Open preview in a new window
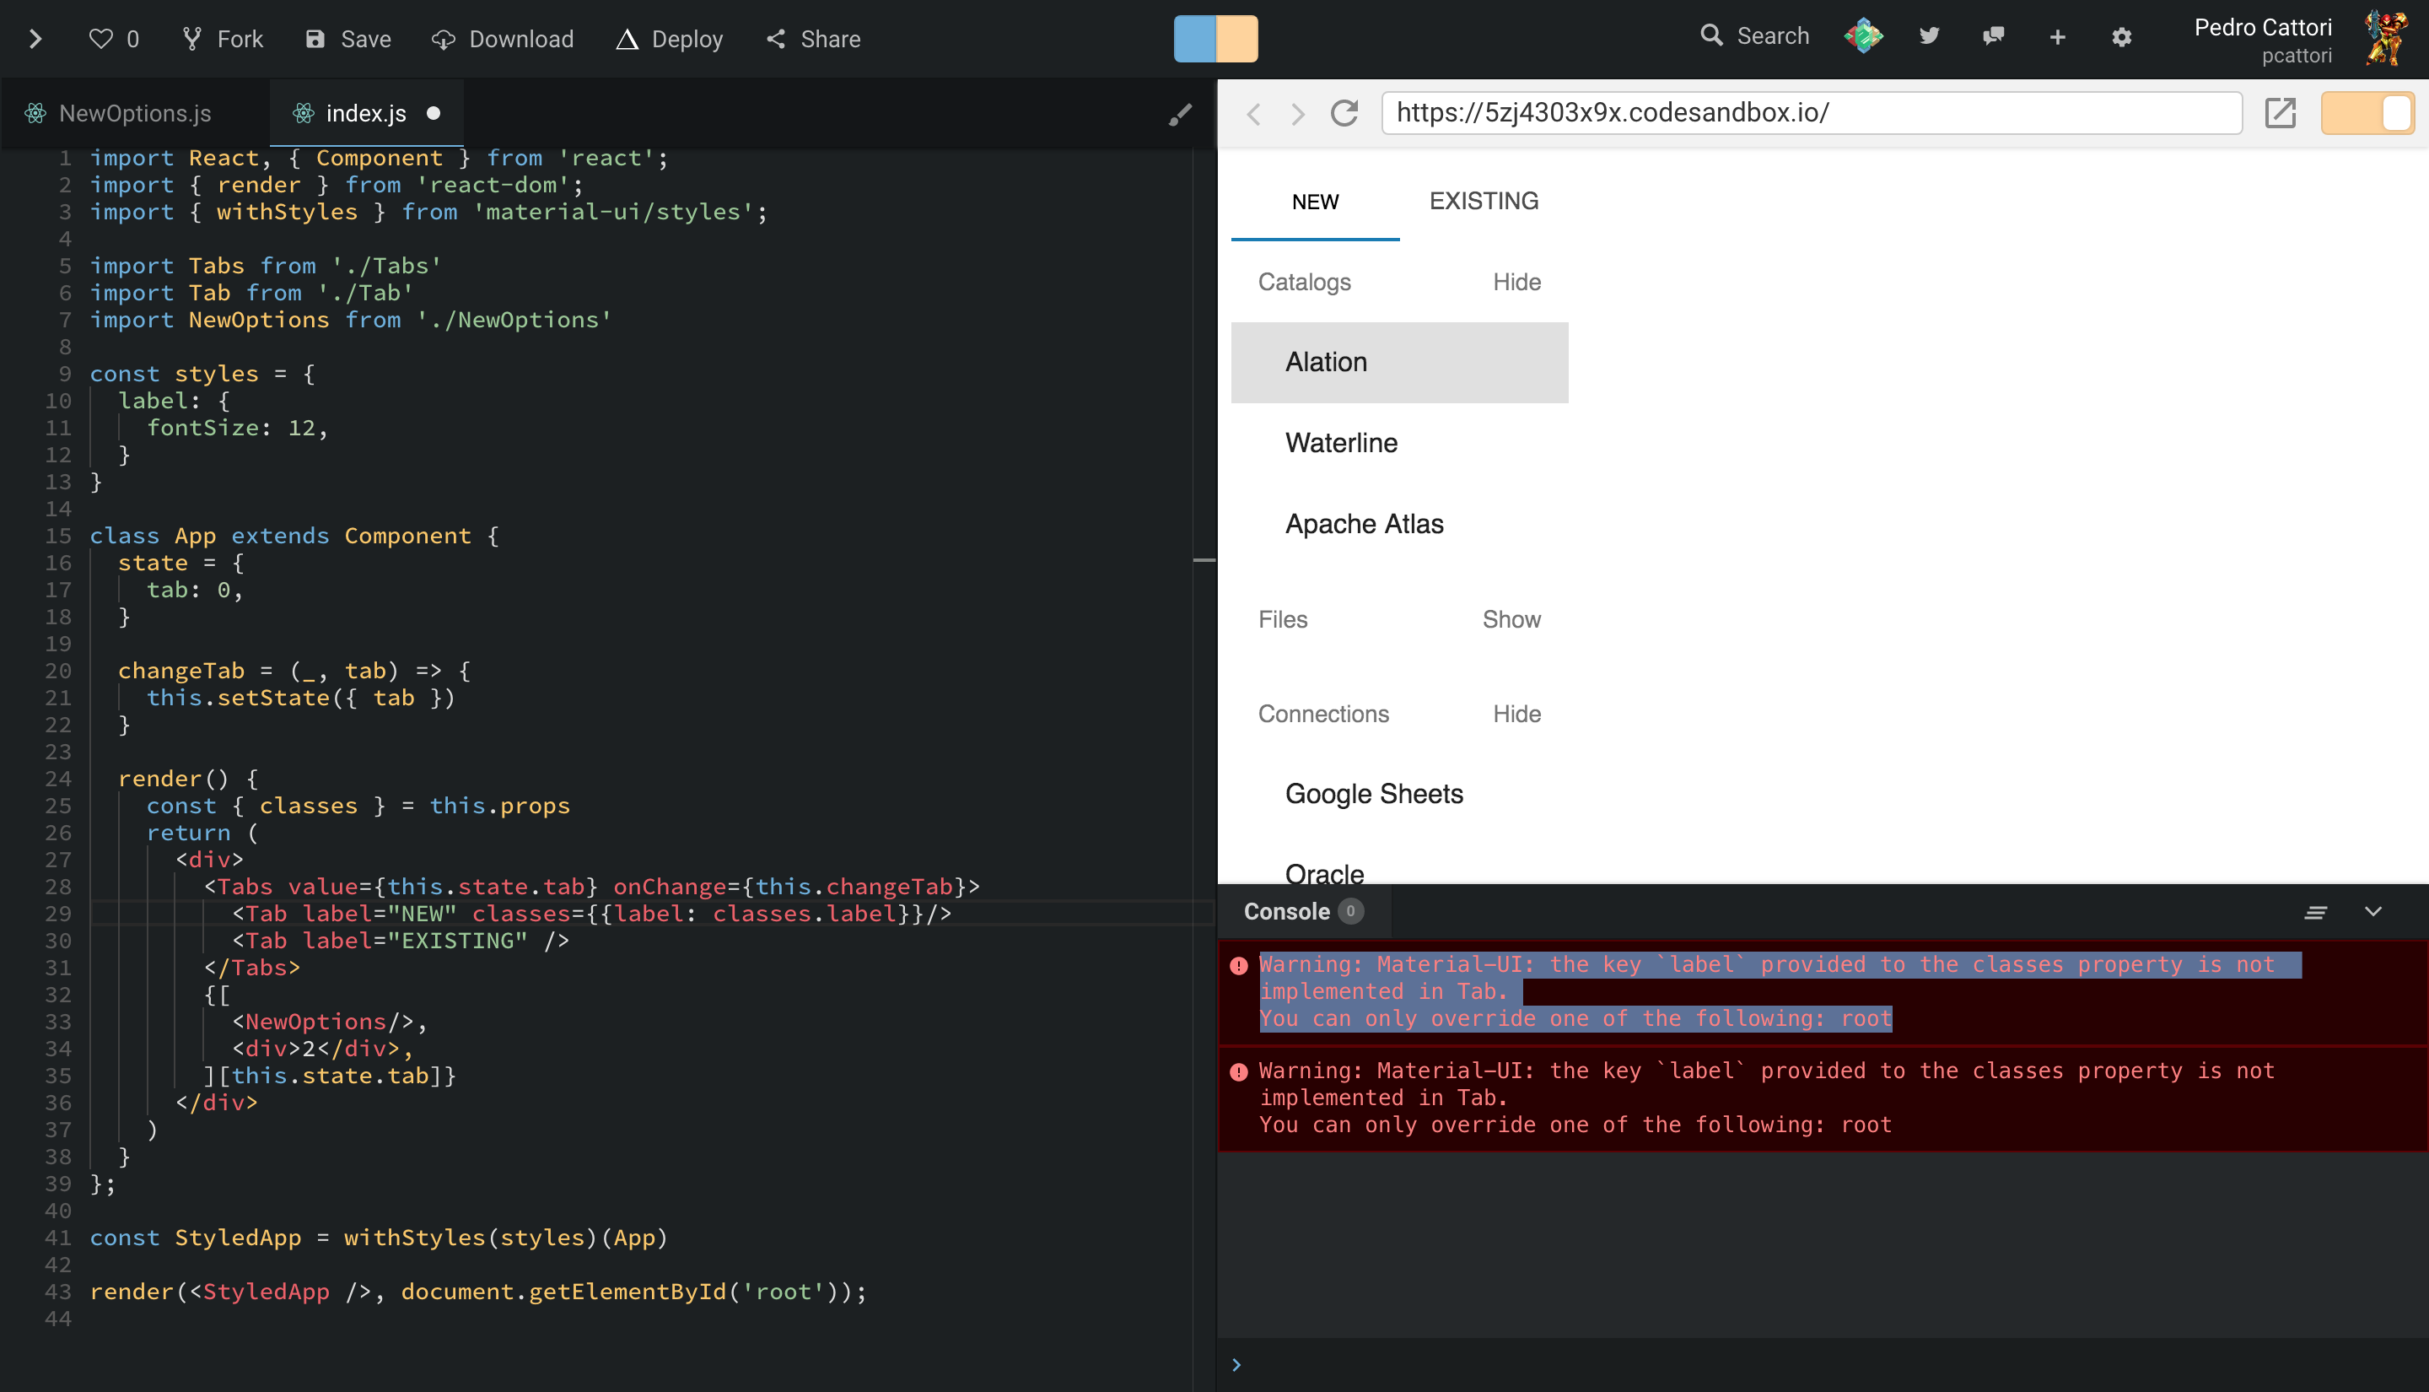This screenshot has width=2429, height=1392. point(2282,113)
